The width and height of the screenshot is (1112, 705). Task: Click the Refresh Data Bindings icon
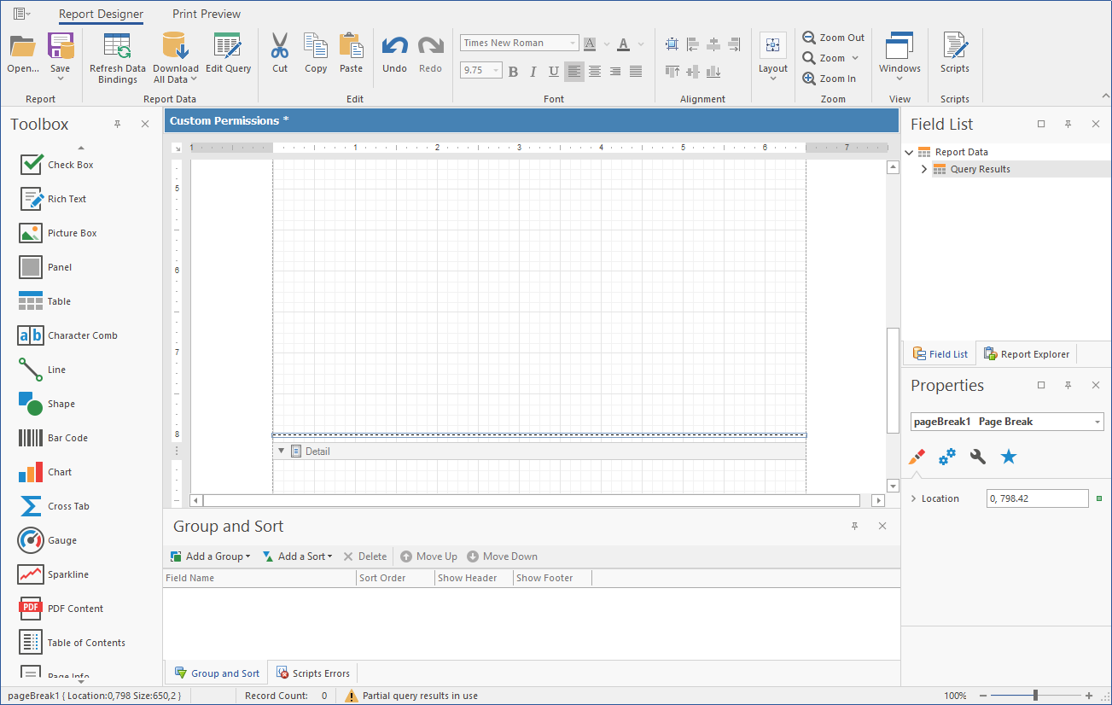(x=117, y=46)
